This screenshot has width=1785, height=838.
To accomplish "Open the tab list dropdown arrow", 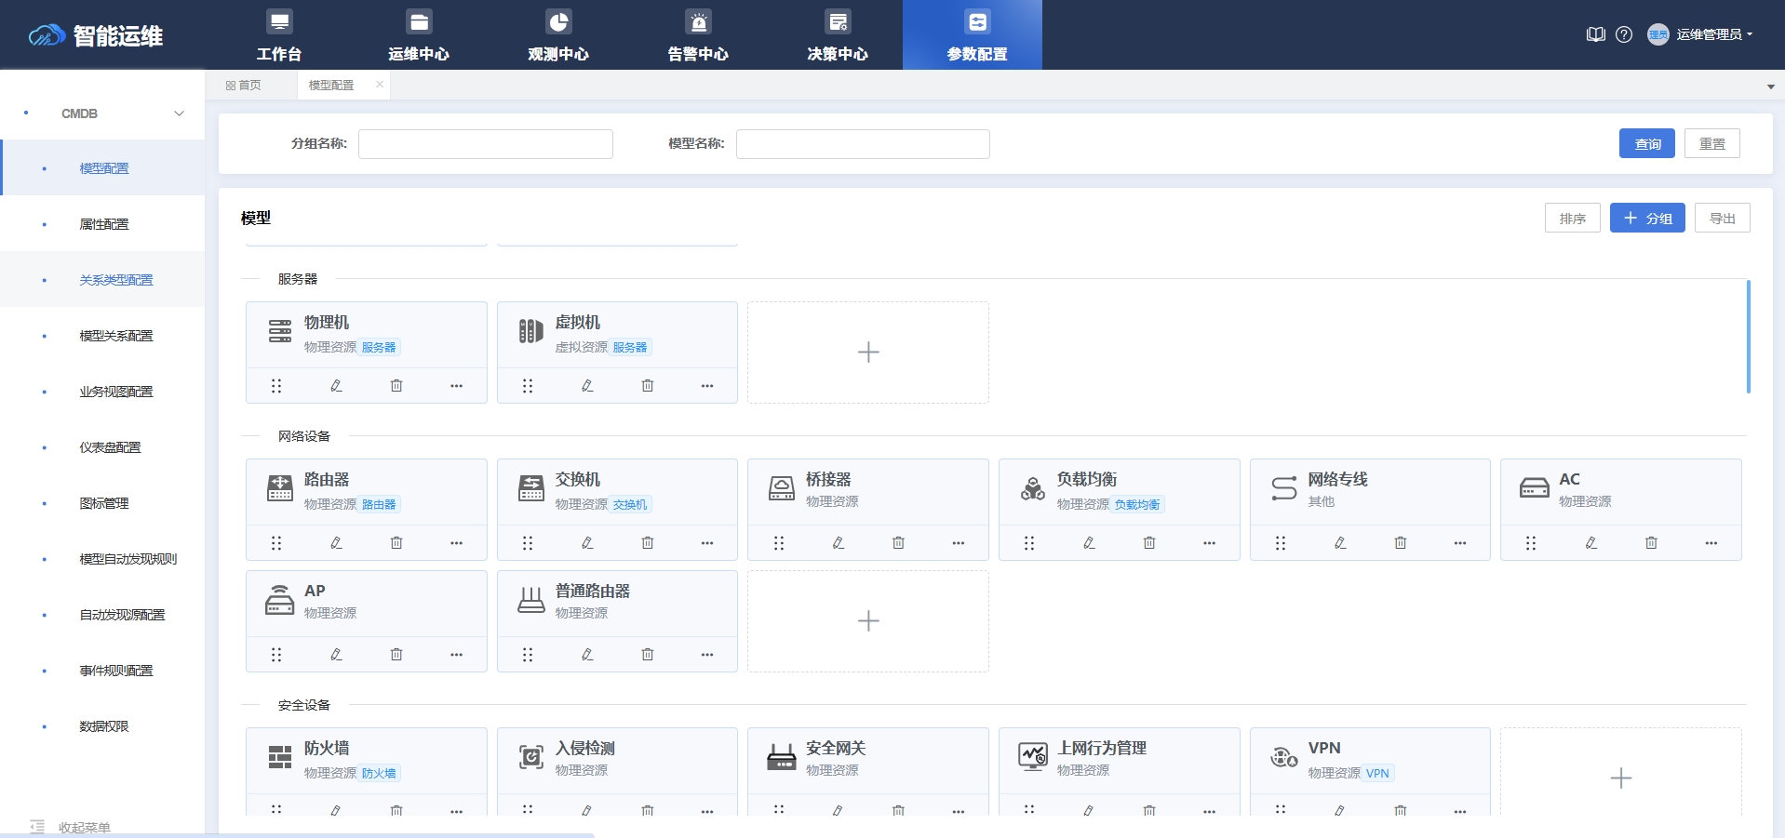I will pos(1769,85).
